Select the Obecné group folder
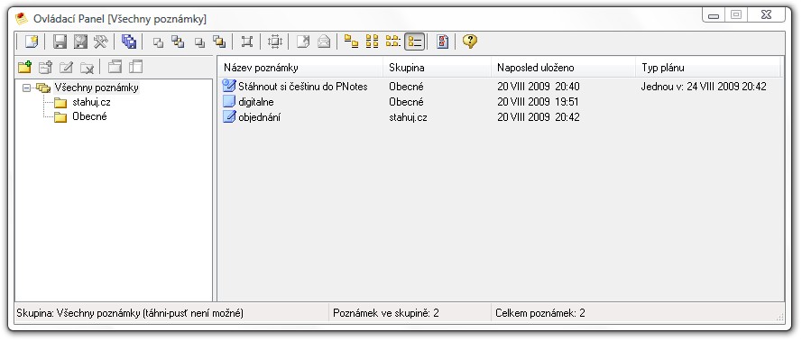Screen dimensions: 802x342 (89, 116)
